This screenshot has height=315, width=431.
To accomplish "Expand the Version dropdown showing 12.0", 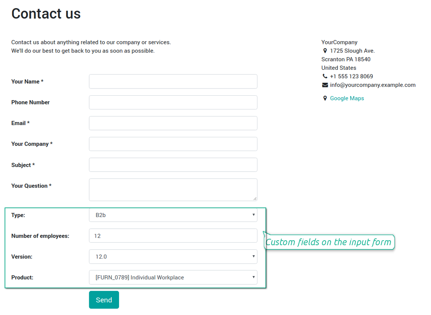I will [x=173, y=257].
